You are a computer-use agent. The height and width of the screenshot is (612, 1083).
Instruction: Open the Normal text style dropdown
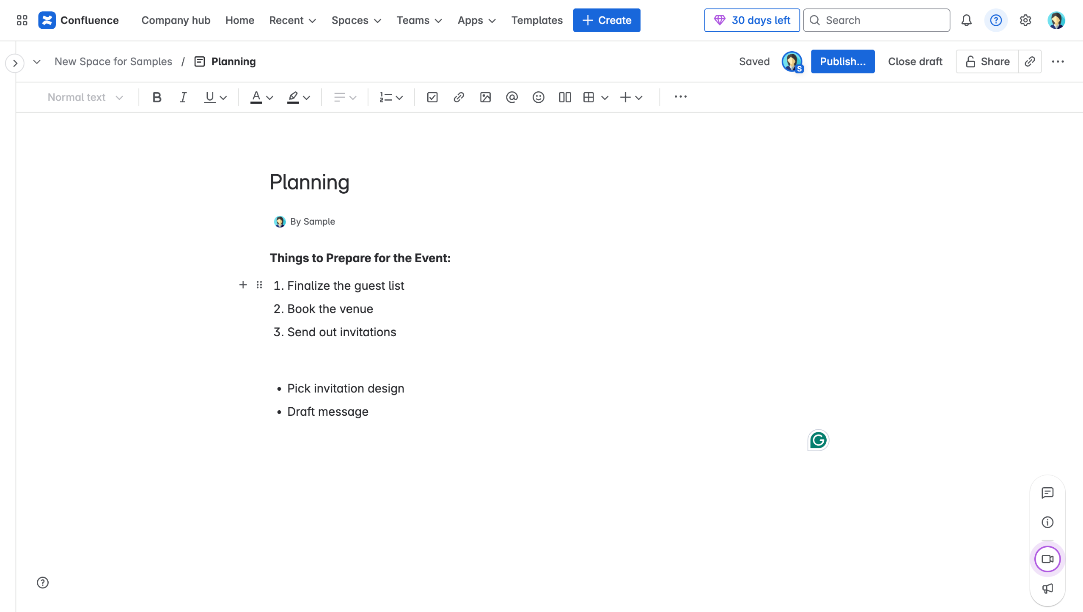pos(85,97)
